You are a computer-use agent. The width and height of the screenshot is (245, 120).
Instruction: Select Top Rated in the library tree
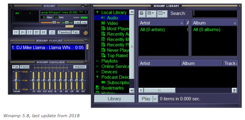117,56
